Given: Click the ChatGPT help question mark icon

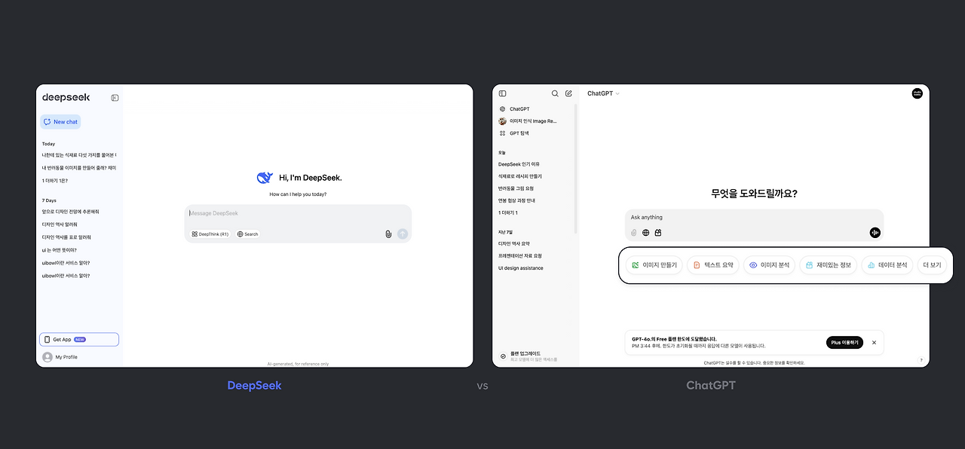Looking at the screenshot, I should point(921,360).
